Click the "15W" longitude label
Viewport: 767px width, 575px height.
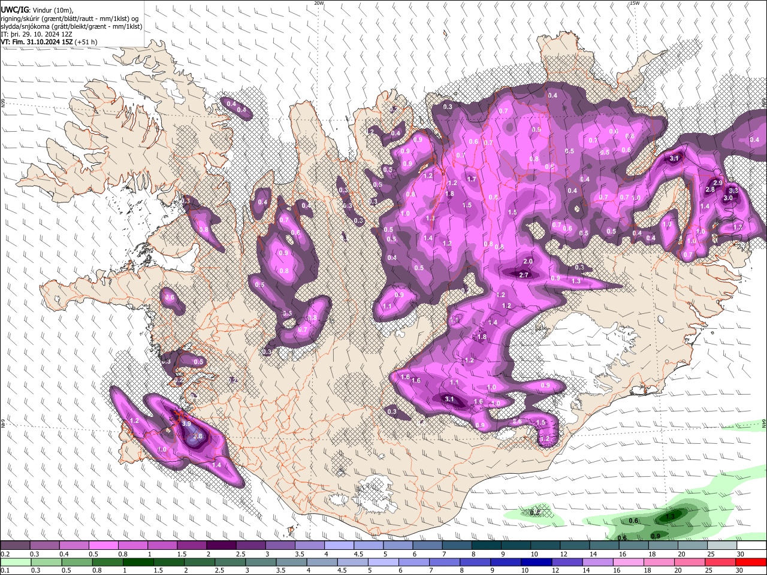[635, 3]
